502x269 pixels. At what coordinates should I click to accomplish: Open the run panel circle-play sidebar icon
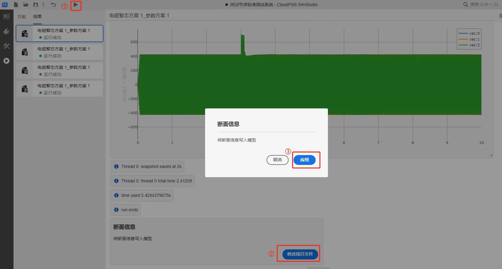[x=6, y=61]
